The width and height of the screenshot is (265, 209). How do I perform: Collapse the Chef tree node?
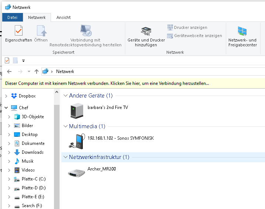pos(6,107)
